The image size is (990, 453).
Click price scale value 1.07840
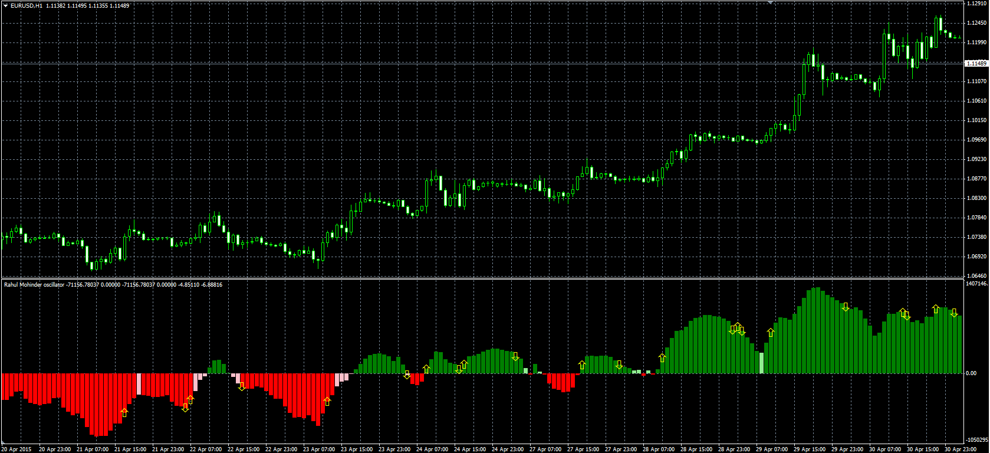coord(977,218)
